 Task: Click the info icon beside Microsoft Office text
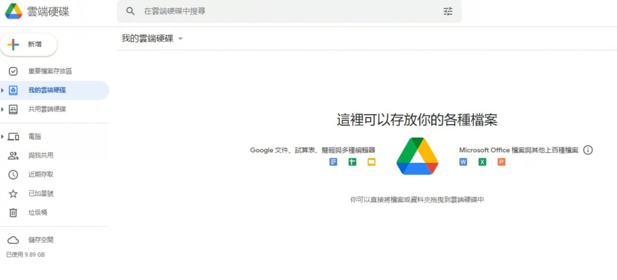pos(588,150)
